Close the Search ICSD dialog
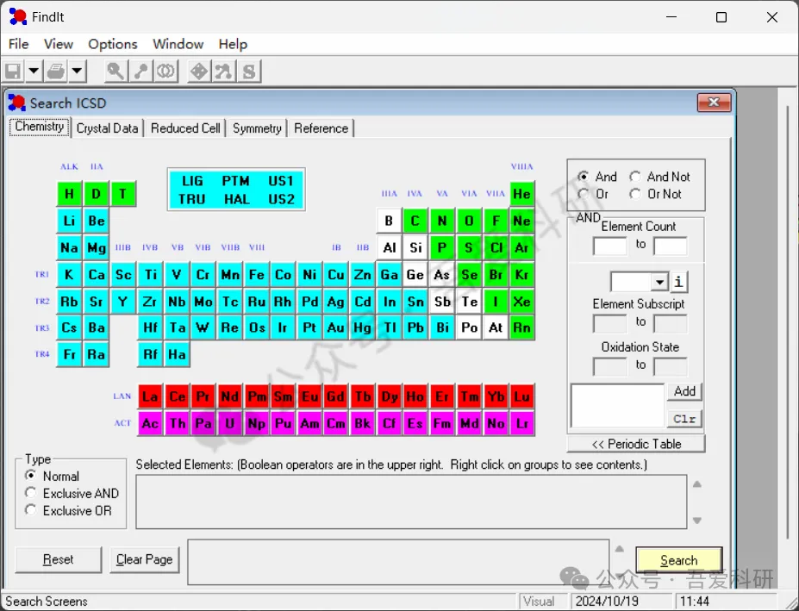The image size is (799, 611). click(714, 103)
